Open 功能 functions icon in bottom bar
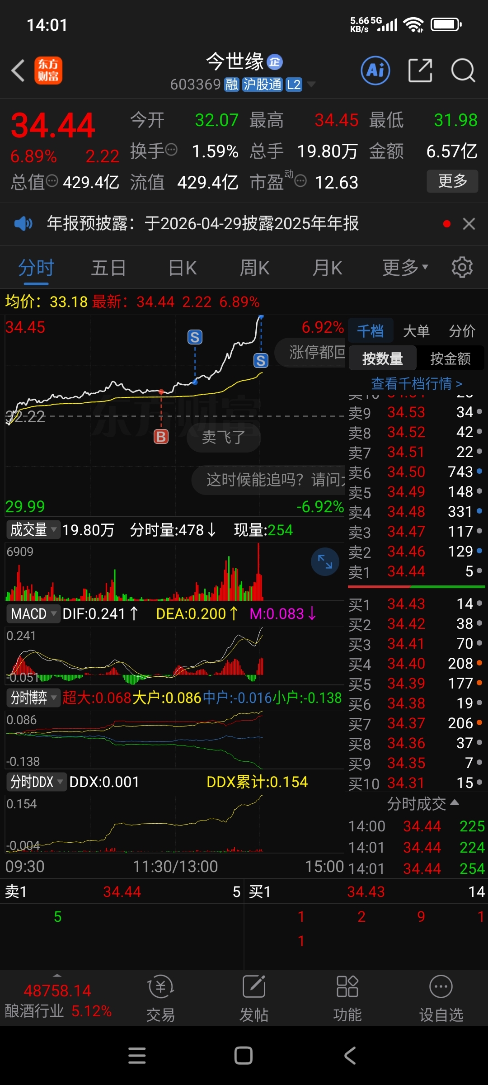Screen dimensions: 488x1085 point(347,999)
